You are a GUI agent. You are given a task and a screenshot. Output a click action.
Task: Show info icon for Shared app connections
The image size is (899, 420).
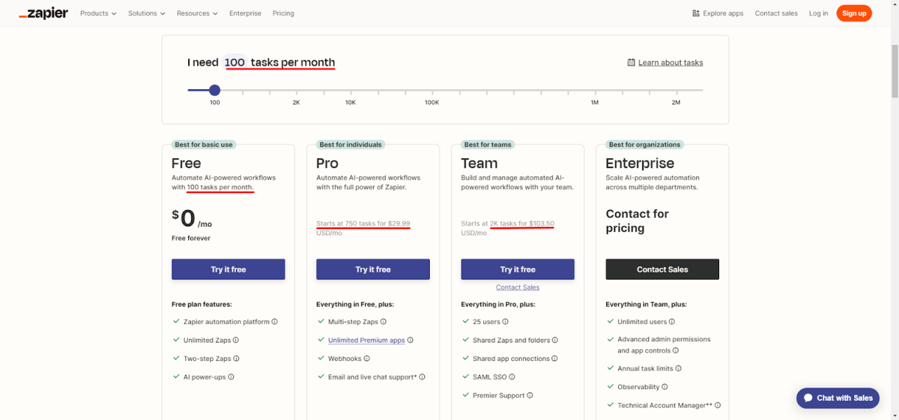(555, 358)
